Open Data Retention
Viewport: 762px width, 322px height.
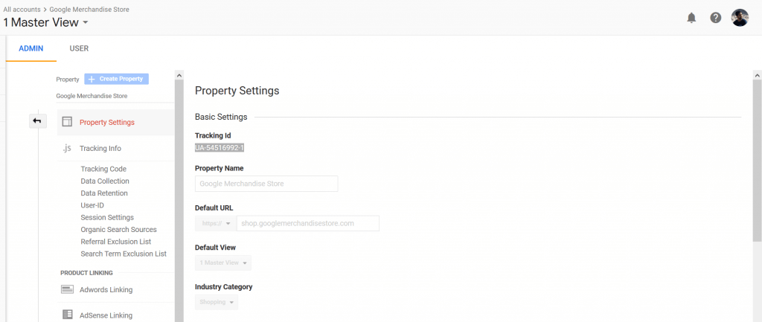104,193
